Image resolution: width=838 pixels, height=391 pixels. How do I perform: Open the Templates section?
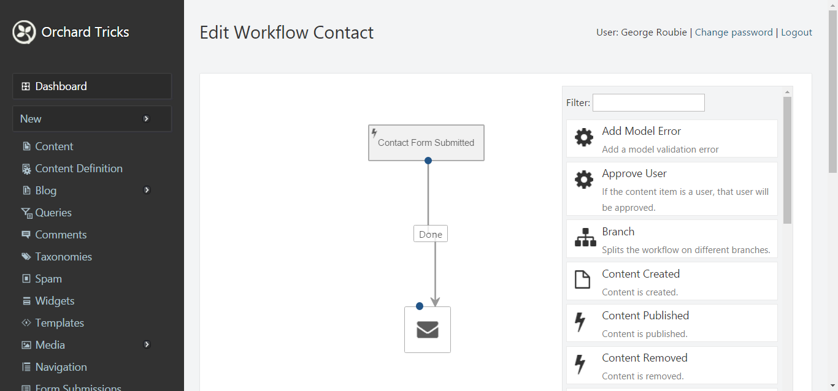pos(60,323)
